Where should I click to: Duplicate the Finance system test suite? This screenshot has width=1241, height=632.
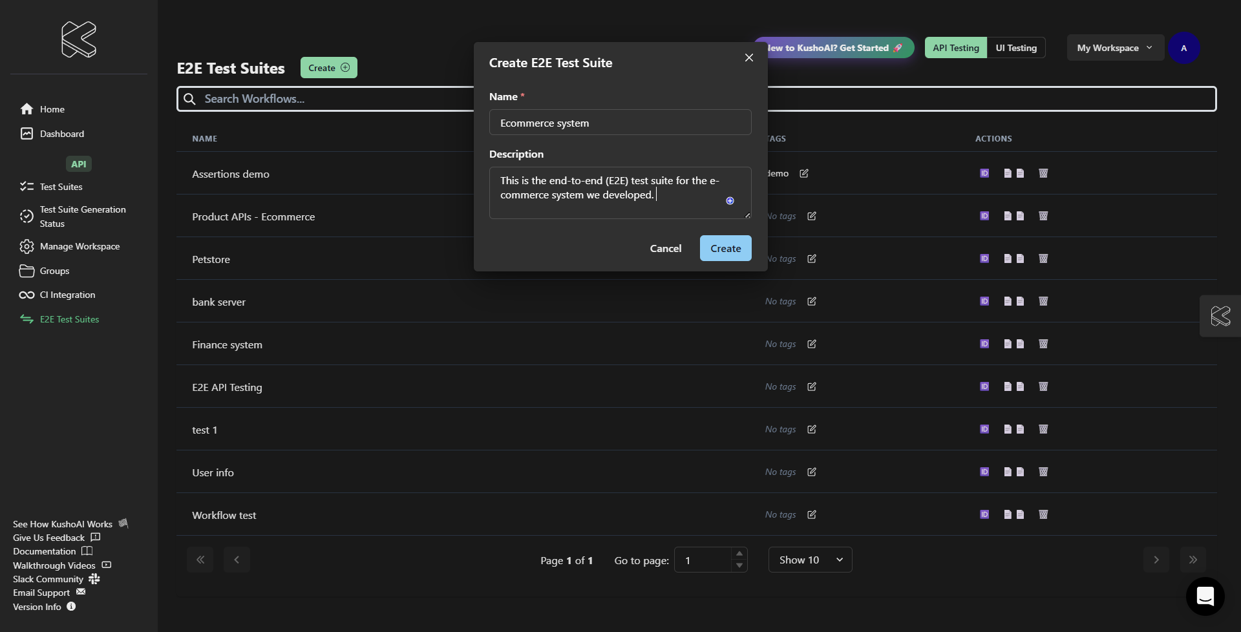[x=1013, y=344]
